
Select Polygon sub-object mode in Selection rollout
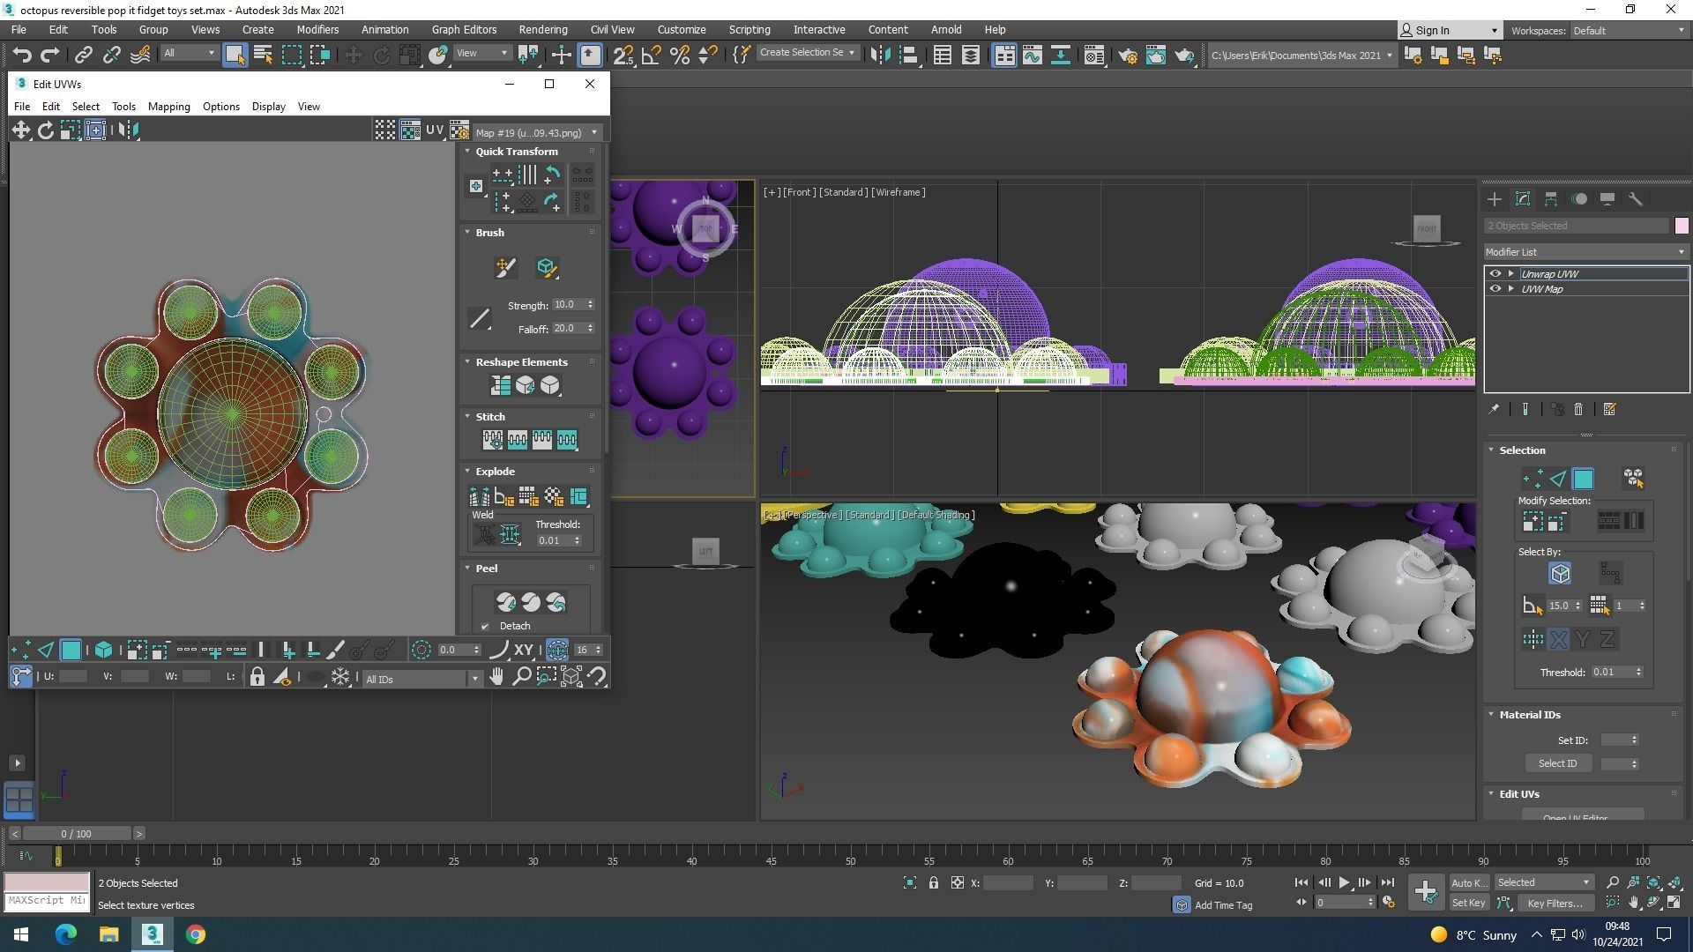coord(1583,479)
